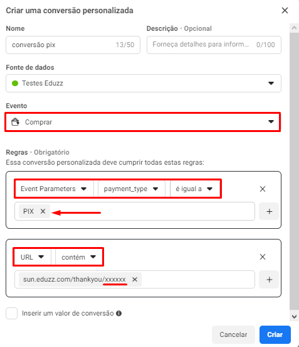The image size is (299, 347).
Task: Change the payment_type parameter dropdown
Action: point(131,189)
